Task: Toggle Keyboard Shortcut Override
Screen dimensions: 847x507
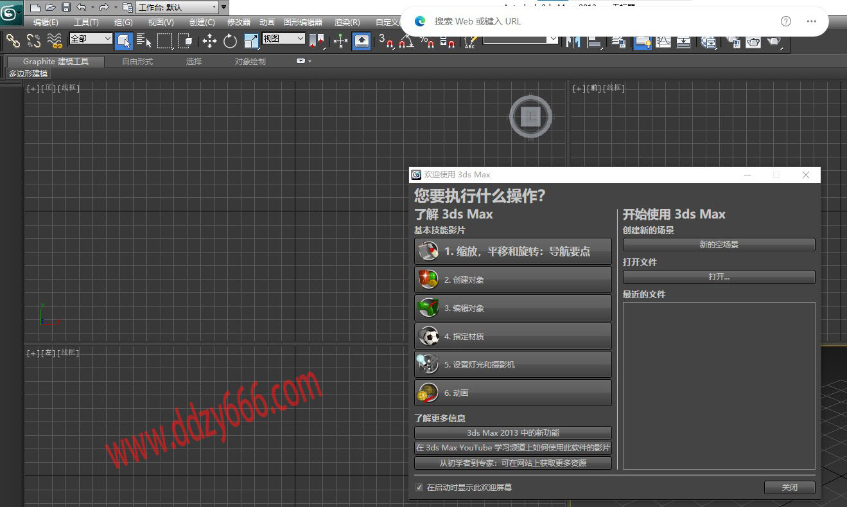Action: coord(362,41)
